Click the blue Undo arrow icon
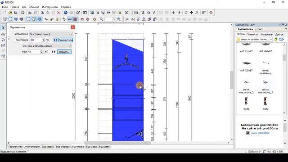Viewport: 288px width, 162px height. [66, 13]
